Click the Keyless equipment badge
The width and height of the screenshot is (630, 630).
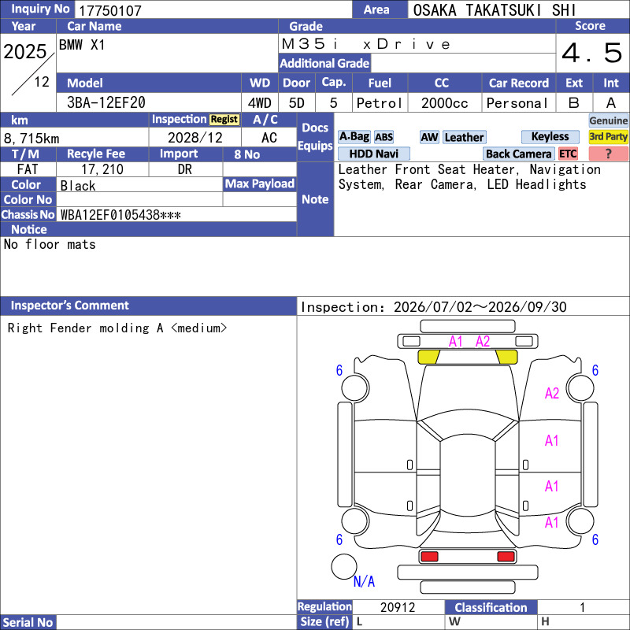550,137
